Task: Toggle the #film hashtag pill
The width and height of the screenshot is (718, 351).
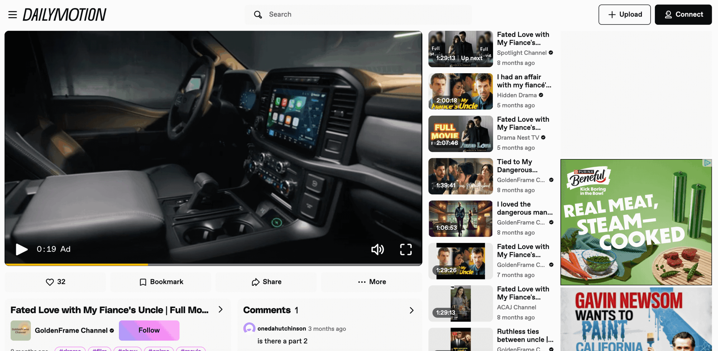Action: tap(100, 350)
